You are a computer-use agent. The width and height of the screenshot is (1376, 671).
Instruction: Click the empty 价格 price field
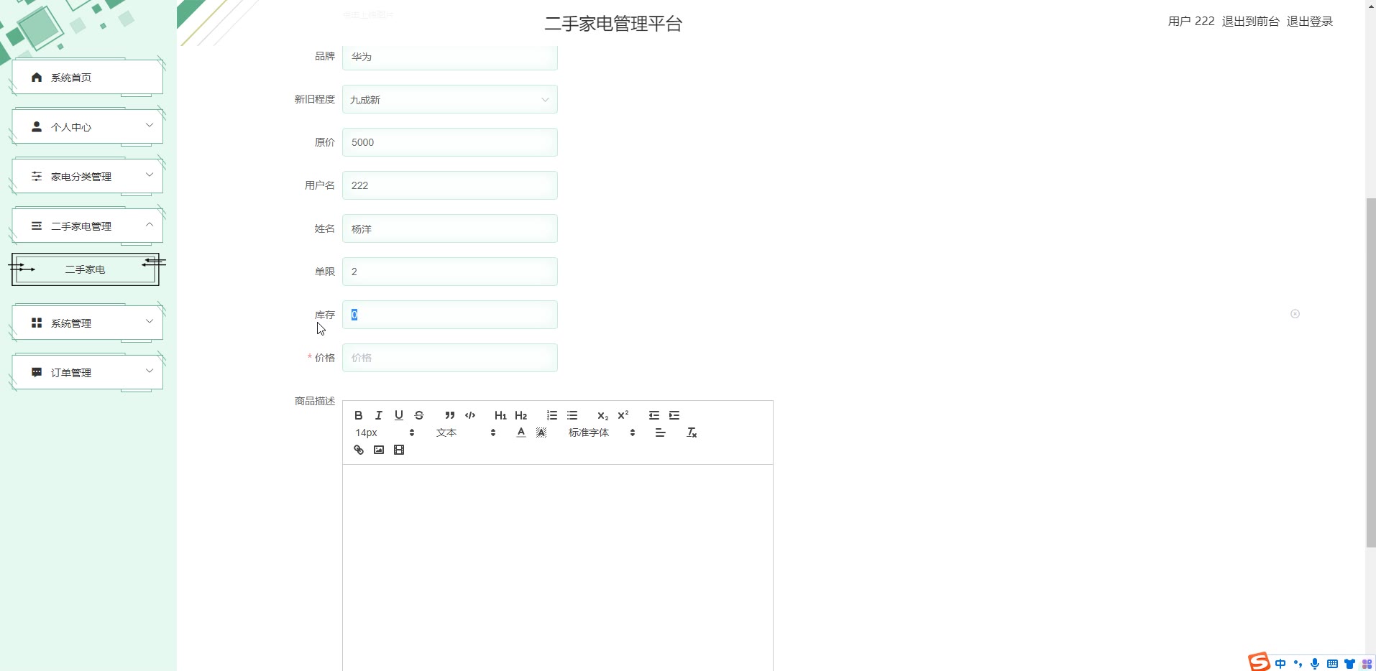(450, 358)
